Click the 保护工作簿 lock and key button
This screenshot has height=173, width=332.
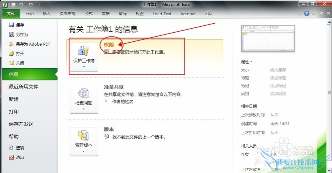pos(84,57)
